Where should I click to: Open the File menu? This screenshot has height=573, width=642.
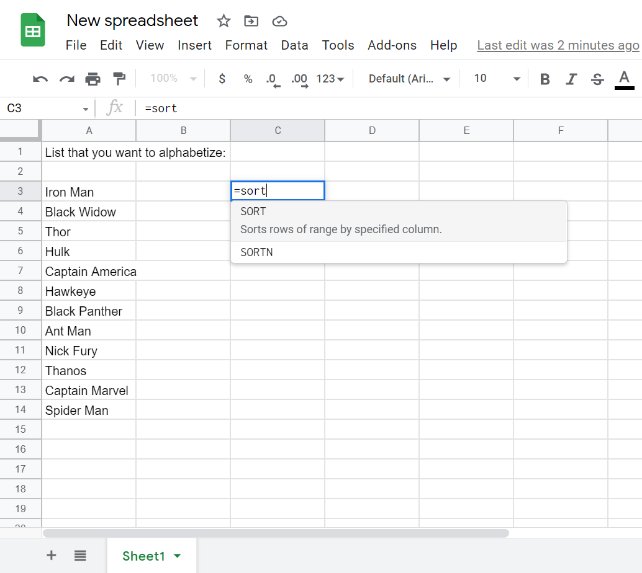point(76,45)
